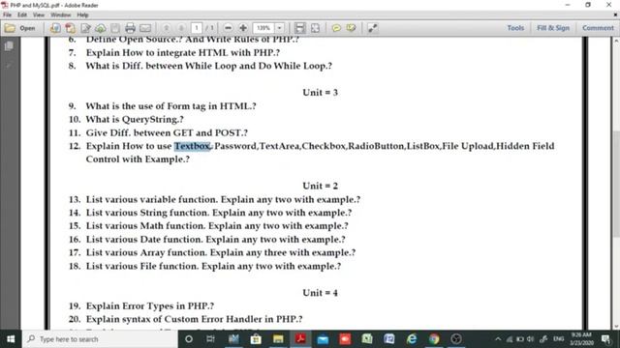The image size is (620, 348).
Task: Open the zoom level dropdown arrow
Action: coord(279,28)
